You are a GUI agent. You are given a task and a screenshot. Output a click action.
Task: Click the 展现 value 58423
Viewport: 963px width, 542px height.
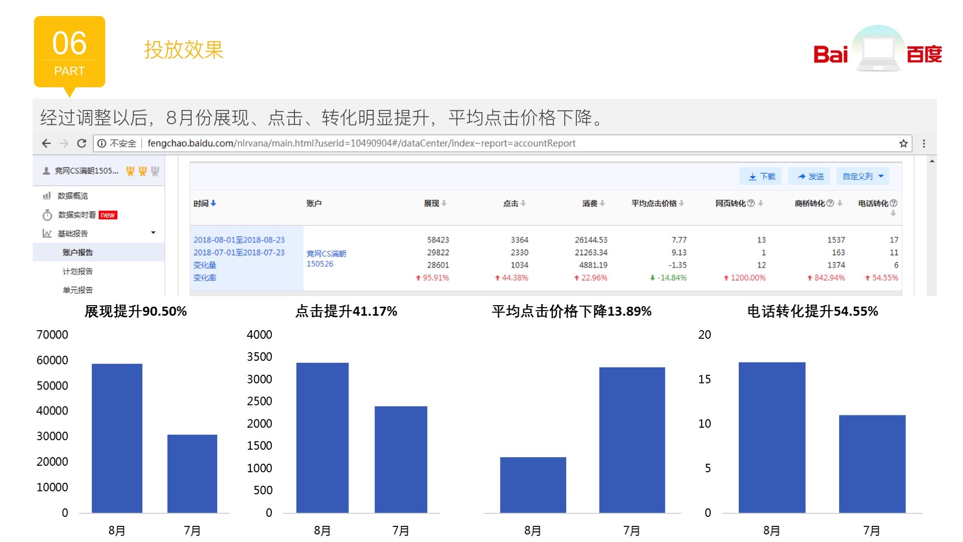pos(438,240)
